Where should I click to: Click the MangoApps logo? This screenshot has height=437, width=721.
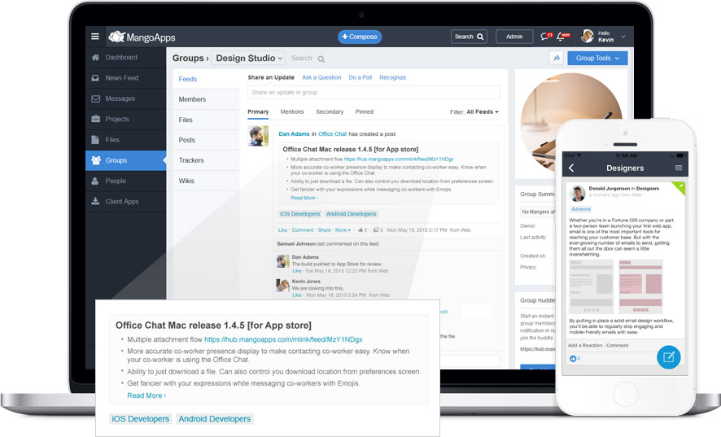pyautogui.click(x=142, y=37)
